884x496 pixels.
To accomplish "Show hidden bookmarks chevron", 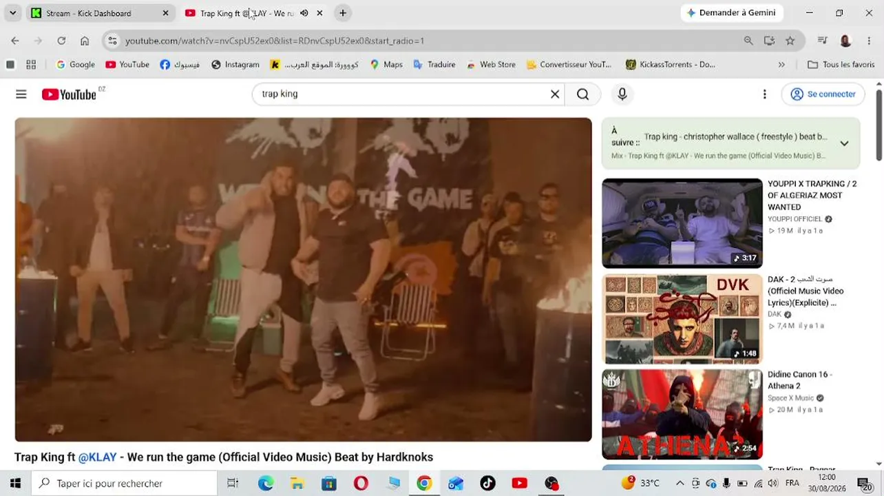I will 781,65.
